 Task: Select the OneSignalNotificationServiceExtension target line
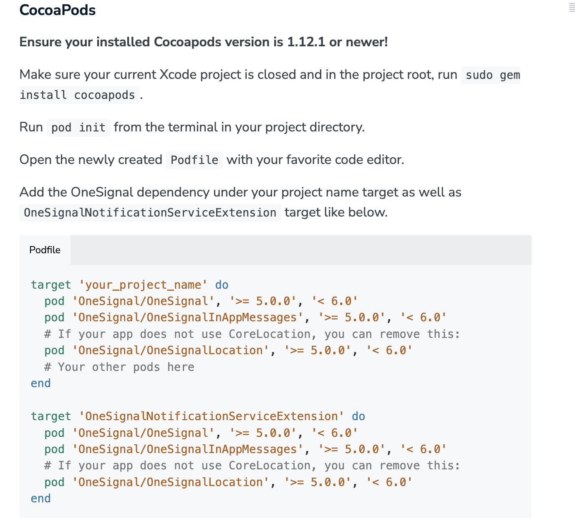[196, 416]
